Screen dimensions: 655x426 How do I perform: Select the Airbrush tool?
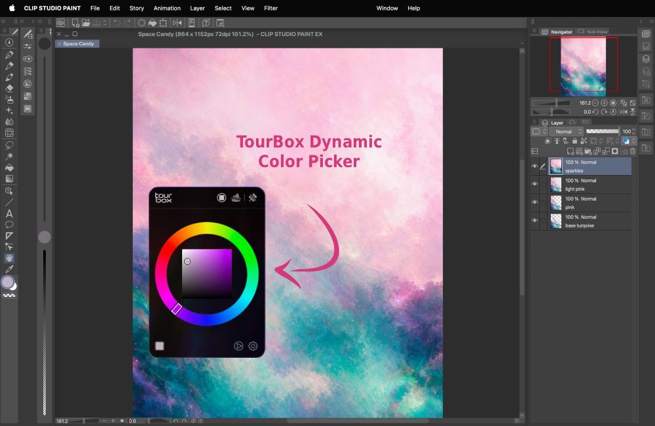coord(9,100)
